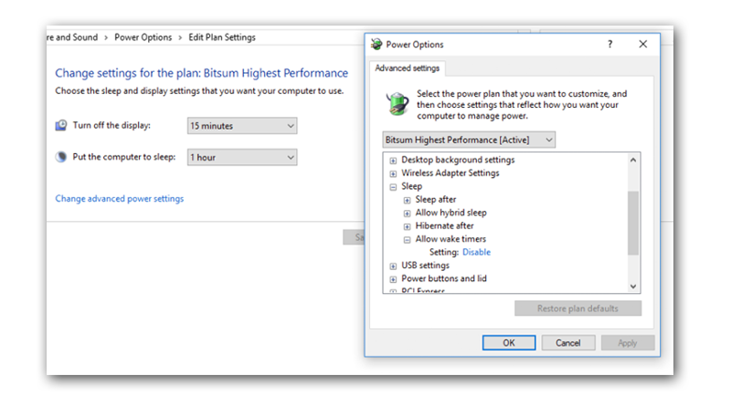Expand the Allow hybrid sleep node
The image size is (731, 407).
pos(407,214)
